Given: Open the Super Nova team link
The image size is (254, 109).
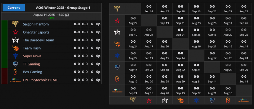Looking at the screenshot, I should 32,56.
